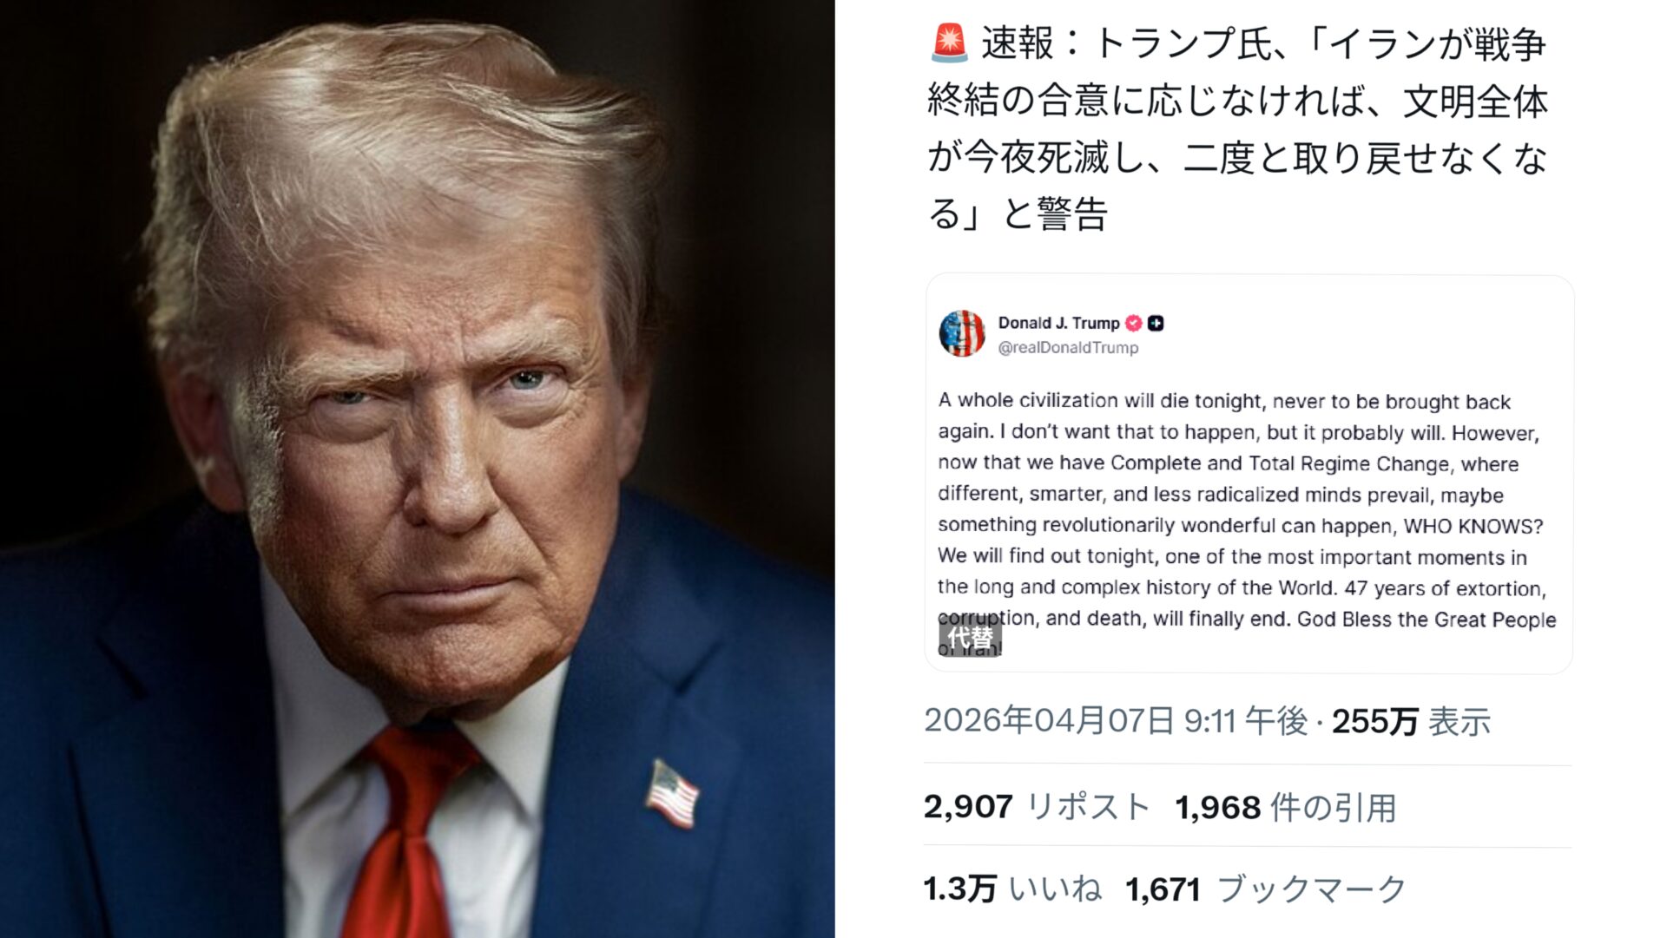The height and width of the screenshot is (938, 1667).
Task: Open the @realDonaldTrump handle
Action: pos(1068,347)
